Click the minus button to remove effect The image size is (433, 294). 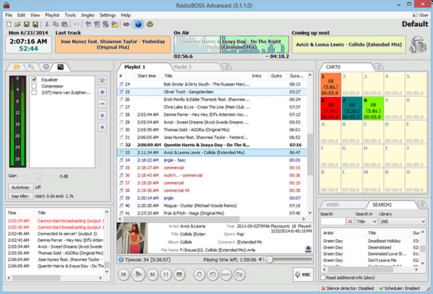pos(102,104)
